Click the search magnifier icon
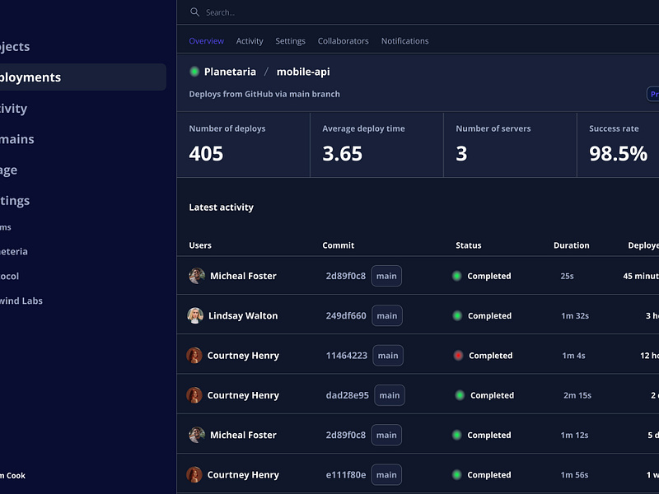The width and height of the screenshot is (659, 494). (x=194, y=12)
